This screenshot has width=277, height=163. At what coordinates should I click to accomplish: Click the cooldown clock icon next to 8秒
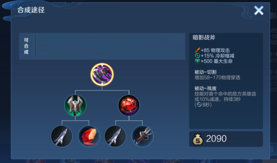[199, 104]
